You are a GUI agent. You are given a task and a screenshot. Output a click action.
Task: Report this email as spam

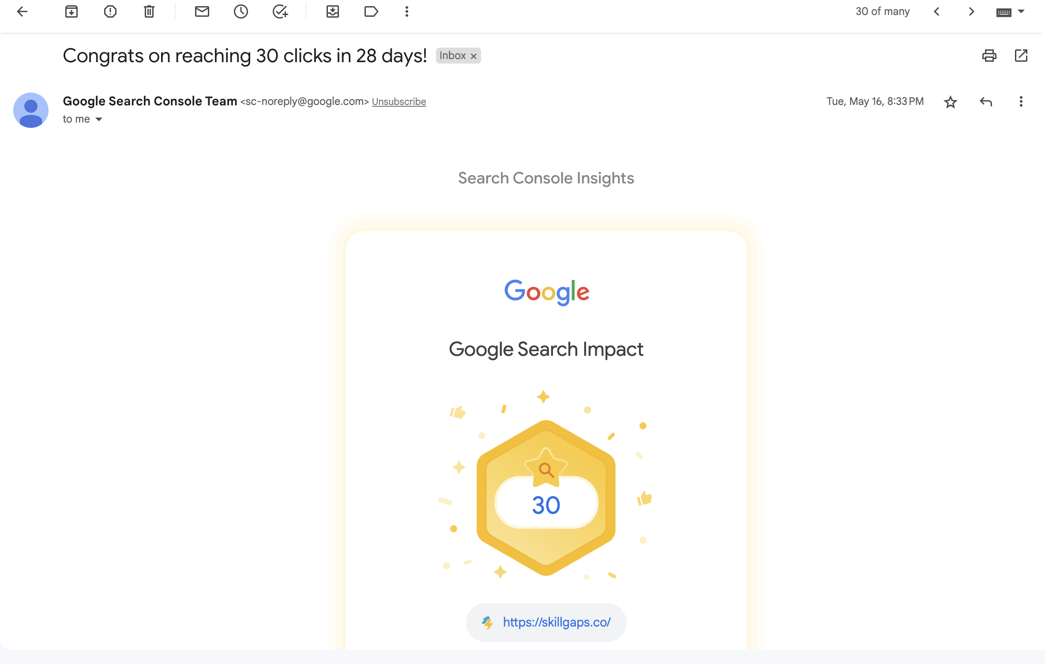(110, 12)
